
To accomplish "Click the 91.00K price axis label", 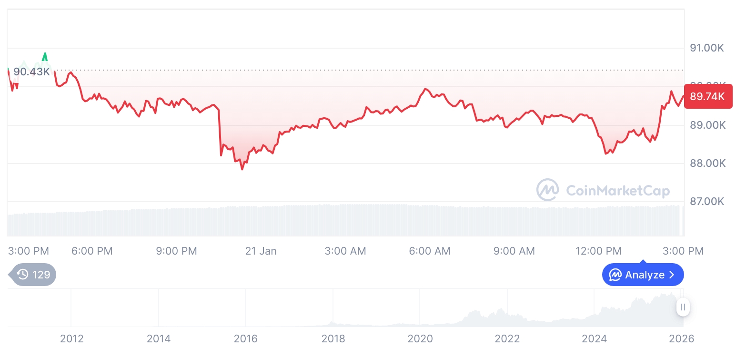I will tap(707, 48).
